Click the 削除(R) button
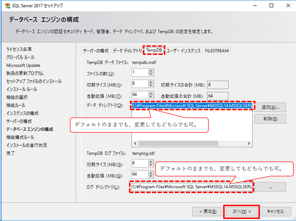The height and width of the screenshot is (221, 296). click(x=270, y=119)
